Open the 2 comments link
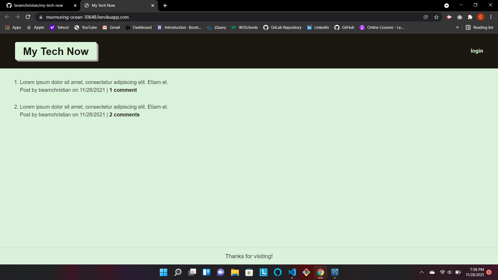 (x=125, y=115)
